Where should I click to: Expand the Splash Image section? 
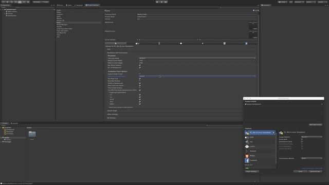(112, 111)
